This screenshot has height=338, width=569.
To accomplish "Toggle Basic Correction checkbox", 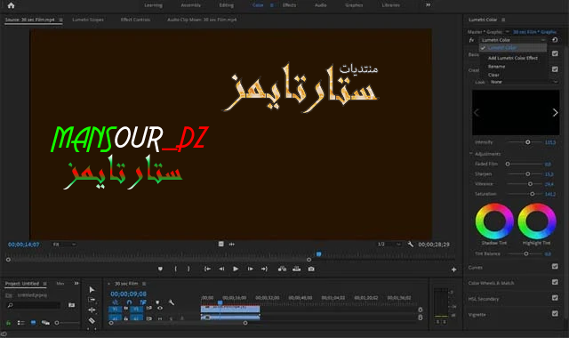I will (x=555, y=53).
